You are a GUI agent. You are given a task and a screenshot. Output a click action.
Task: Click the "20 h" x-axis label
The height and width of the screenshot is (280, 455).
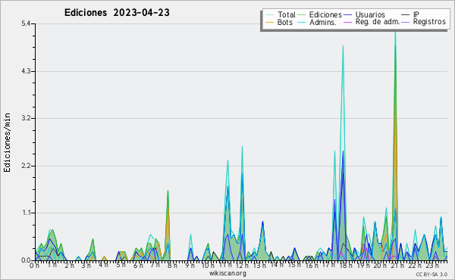pyautogui.click(x=380, y=266)
